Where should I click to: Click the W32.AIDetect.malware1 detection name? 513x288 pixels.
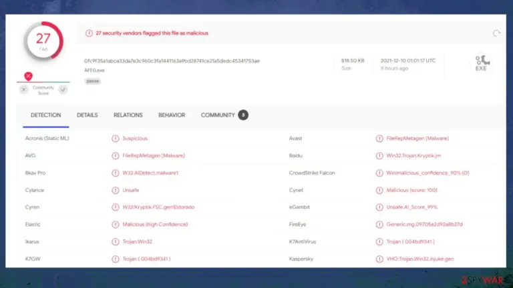pos(150,173)
